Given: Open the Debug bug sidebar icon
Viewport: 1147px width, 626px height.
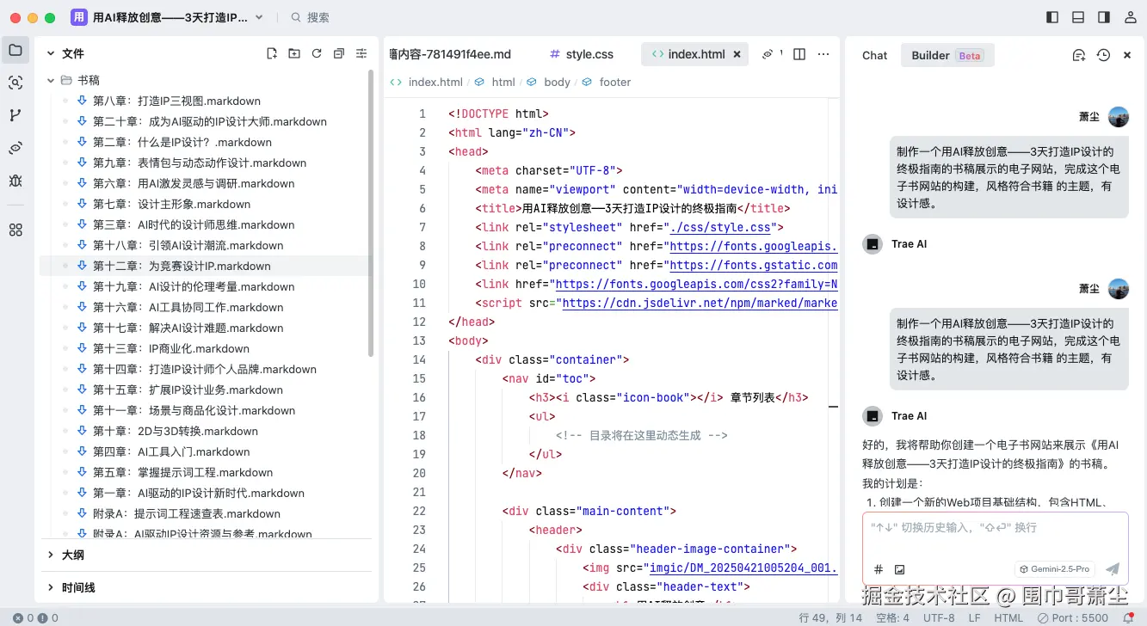Looking at the screenshot, I should pos(15,181).
